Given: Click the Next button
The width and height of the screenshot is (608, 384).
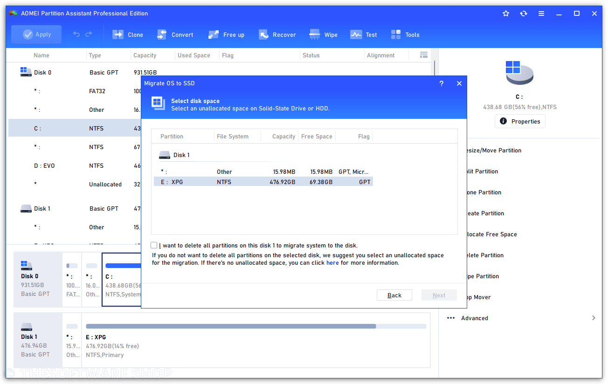Looking at the screenshot, I should [439, 295].
